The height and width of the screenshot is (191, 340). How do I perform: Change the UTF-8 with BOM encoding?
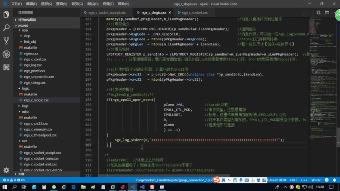click(x=276, y=180)
